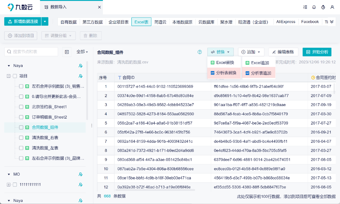
Task: Click the share icon beside 项目 folder
Action: coord(80,76)
